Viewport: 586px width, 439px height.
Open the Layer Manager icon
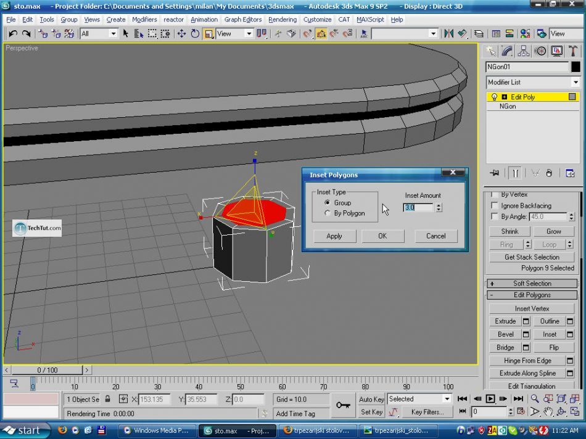(479, 34)
